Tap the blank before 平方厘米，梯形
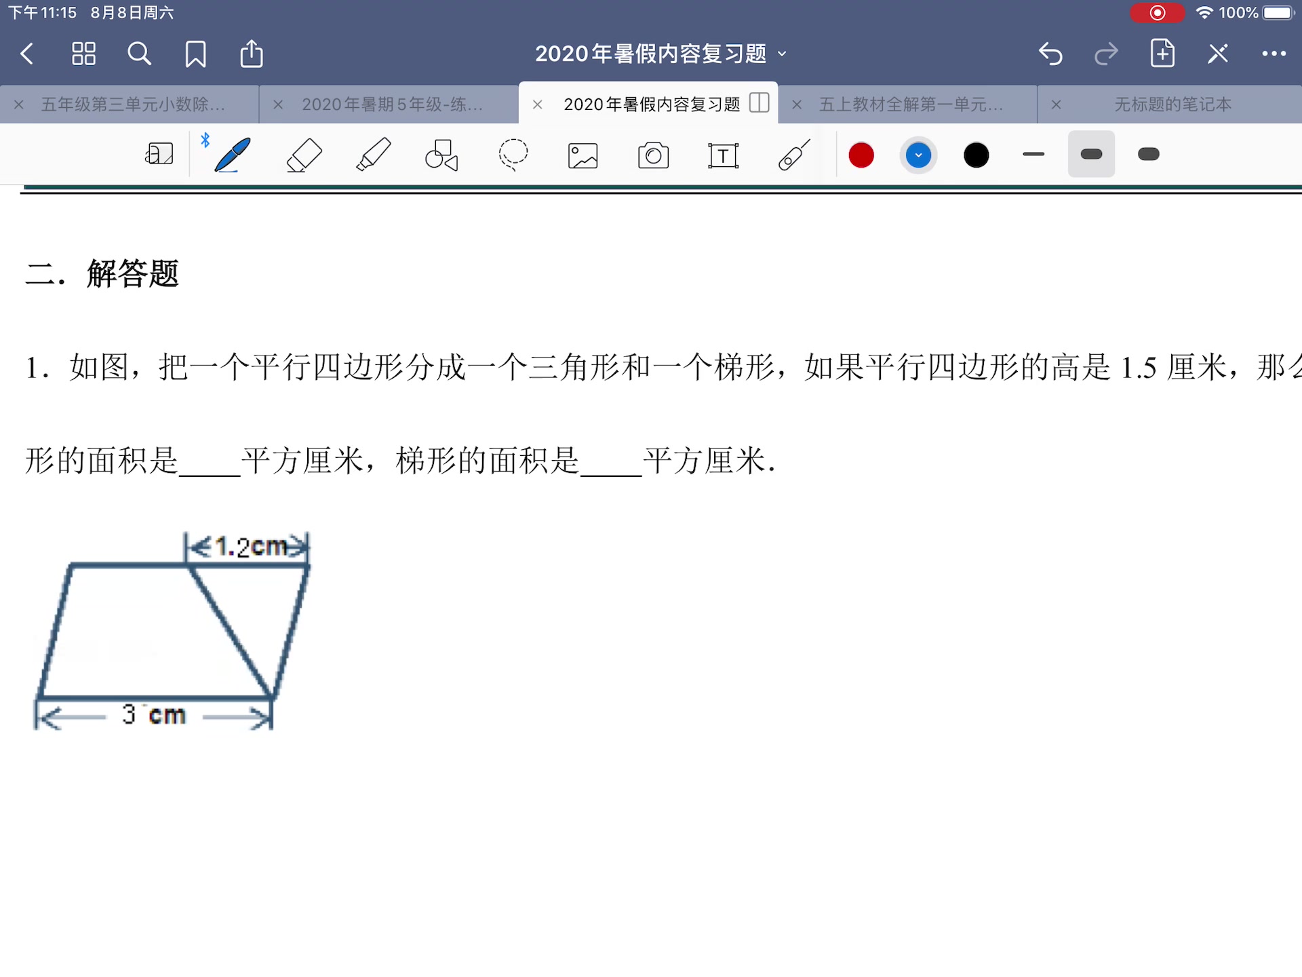The image size is (1302, 977). (x=210, y=462)
